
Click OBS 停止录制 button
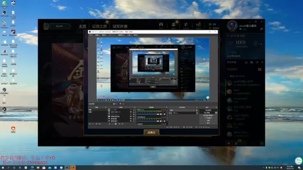207,113
